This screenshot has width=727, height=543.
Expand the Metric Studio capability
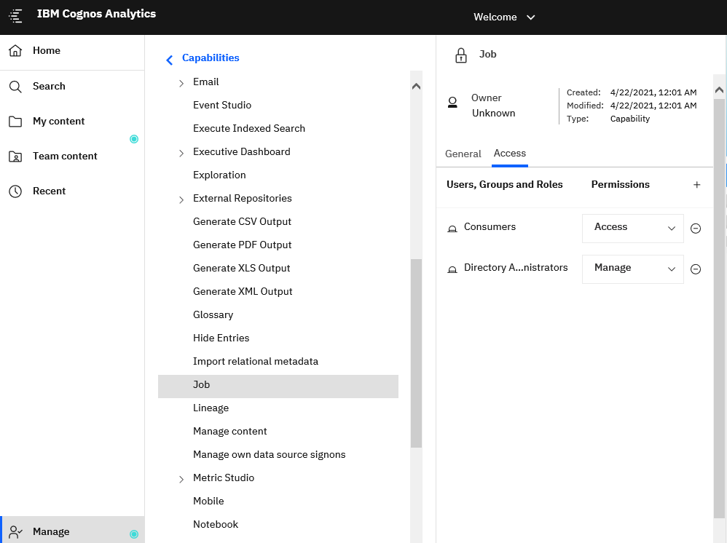(x=181, y=479)
